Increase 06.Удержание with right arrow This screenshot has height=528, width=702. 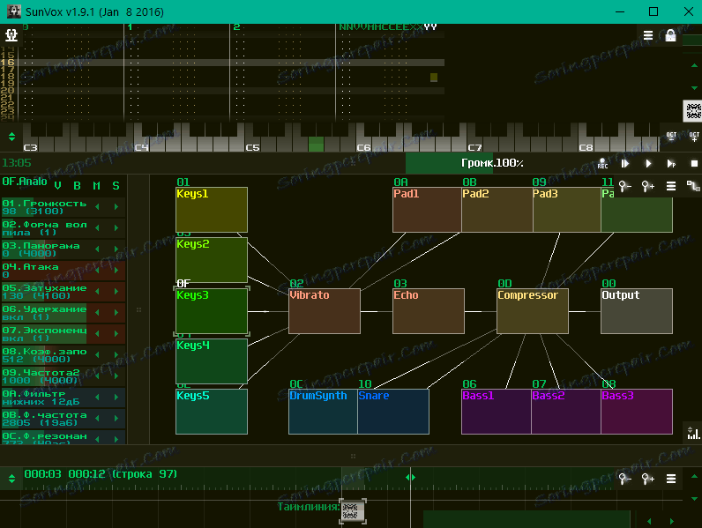pos(116,312)
